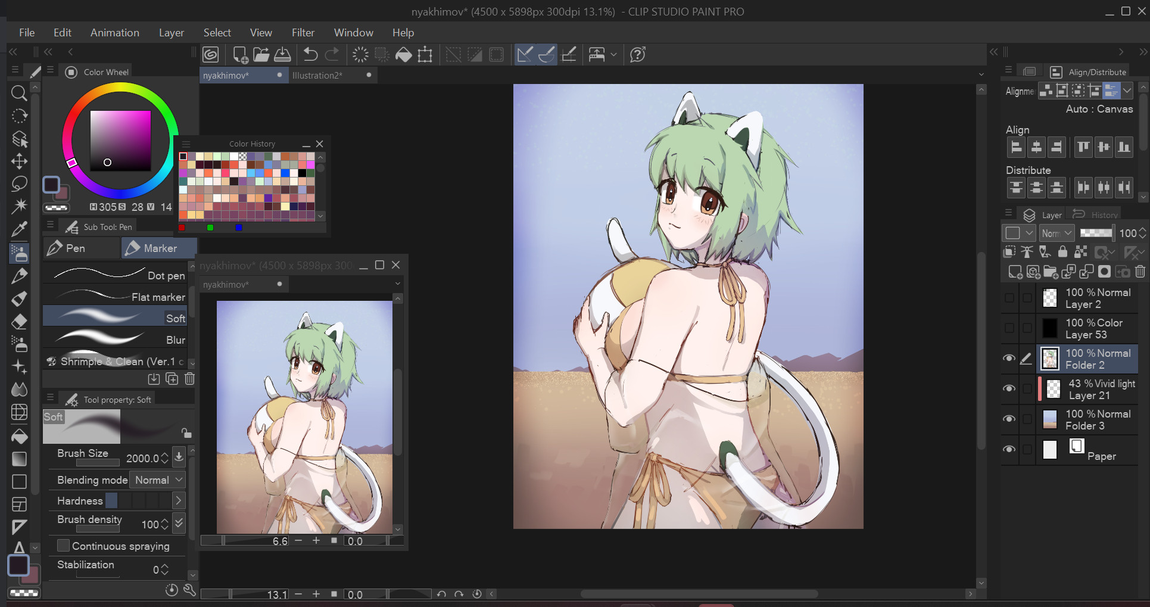Image resolution: width=1150 pixels, height=607 pixels.
Task: Select the Eraser tool
Action: (x=19, y=322)
